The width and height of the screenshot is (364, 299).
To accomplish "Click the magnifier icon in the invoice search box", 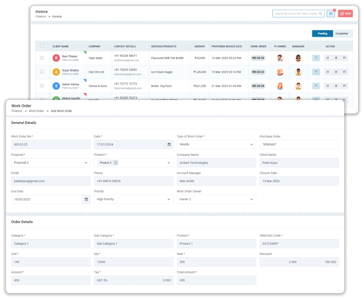I will click(321, 14).
